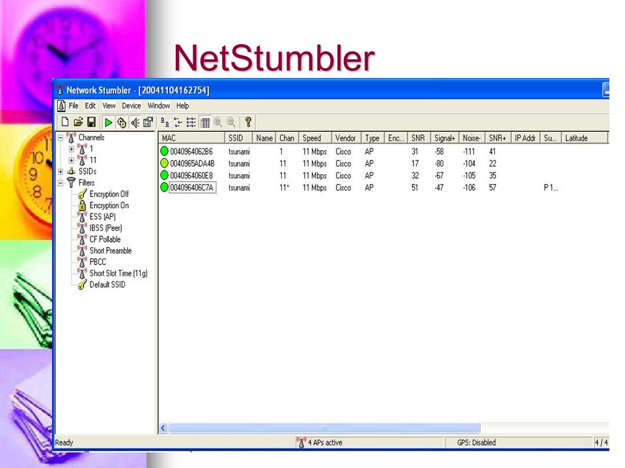
Task: Click the zoom in magnifier
Action: 217,122
